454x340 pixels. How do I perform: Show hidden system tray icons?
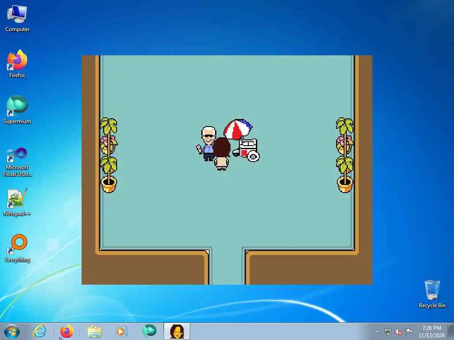point(377,332)
